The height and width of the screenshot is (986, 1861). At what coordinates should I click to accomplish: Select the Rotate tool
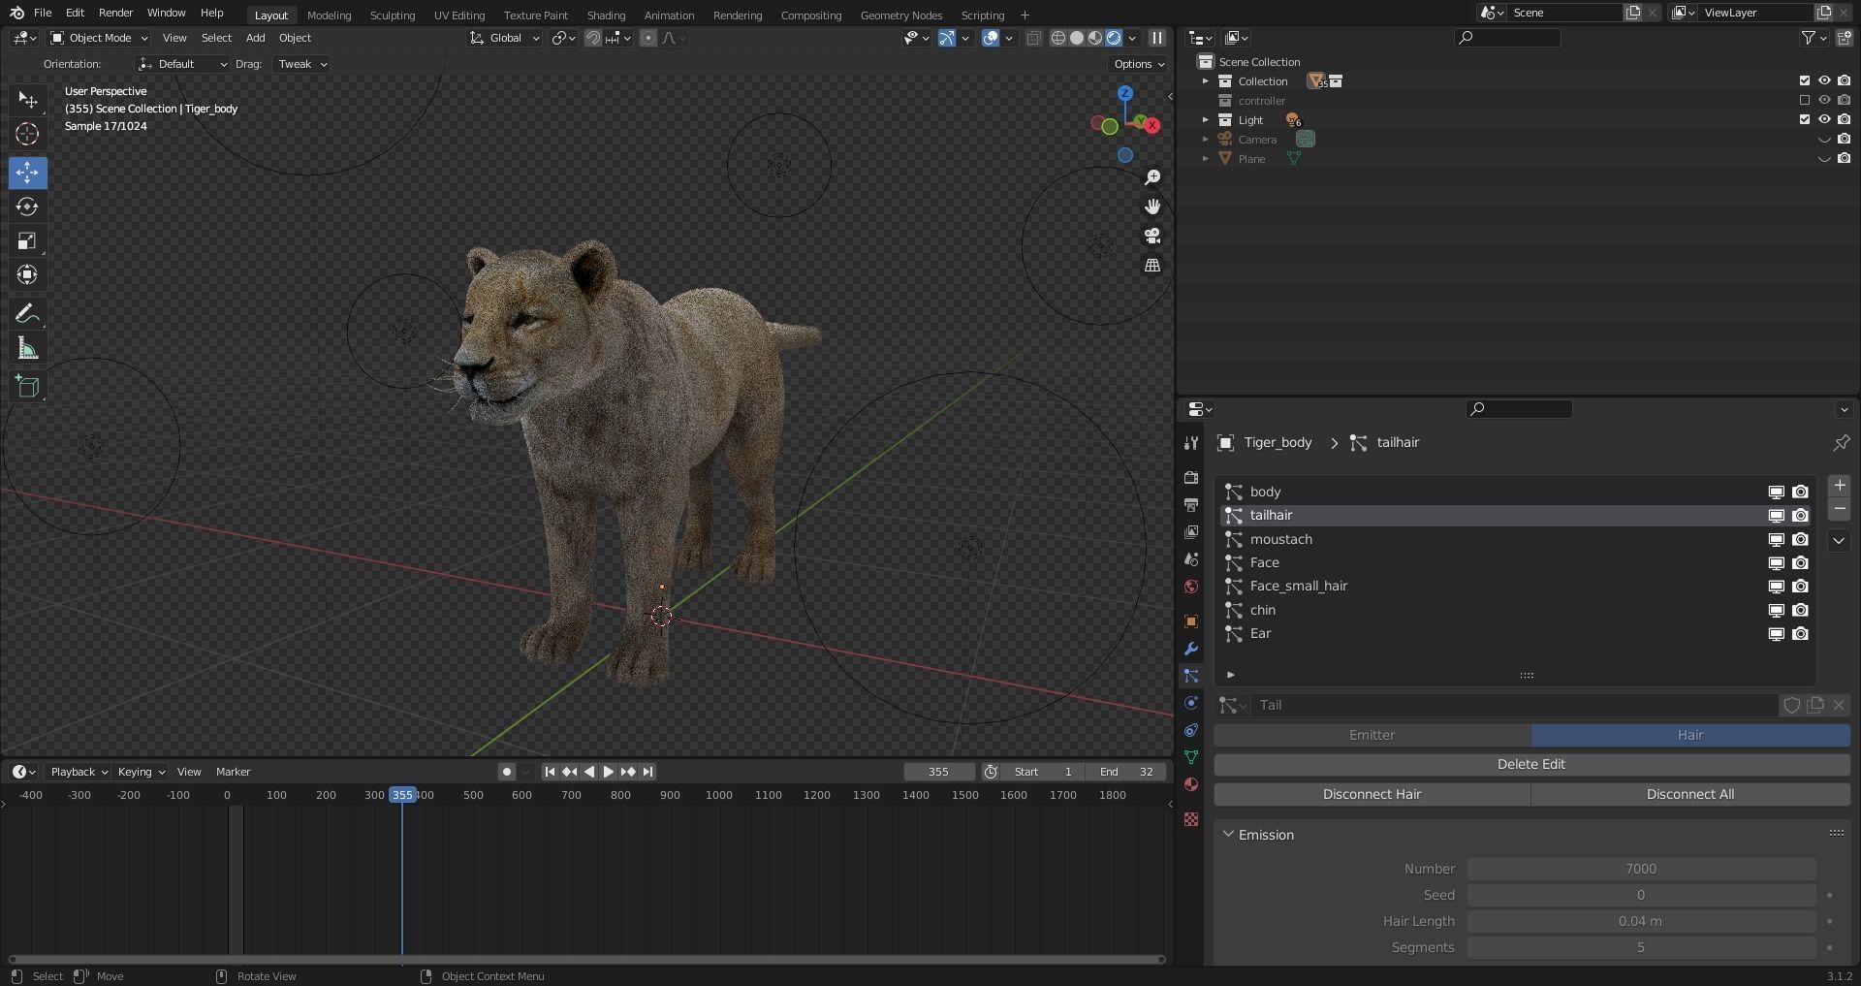pos(27,207)
